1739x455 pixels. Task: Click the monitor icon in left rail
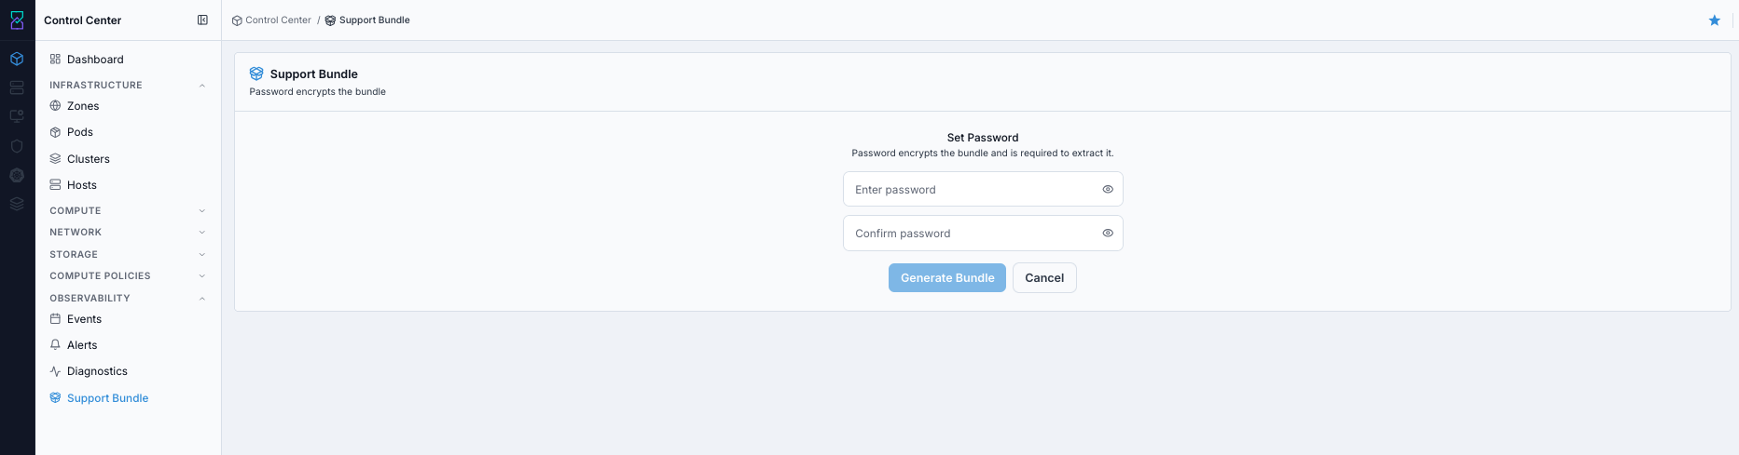coord(17,116)
